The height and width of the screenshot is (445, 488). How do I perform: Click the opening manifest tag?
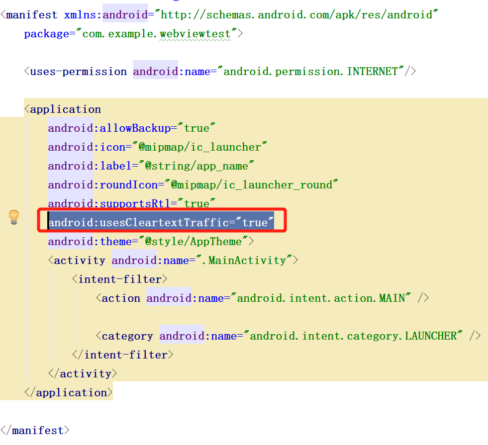(29, 15)
